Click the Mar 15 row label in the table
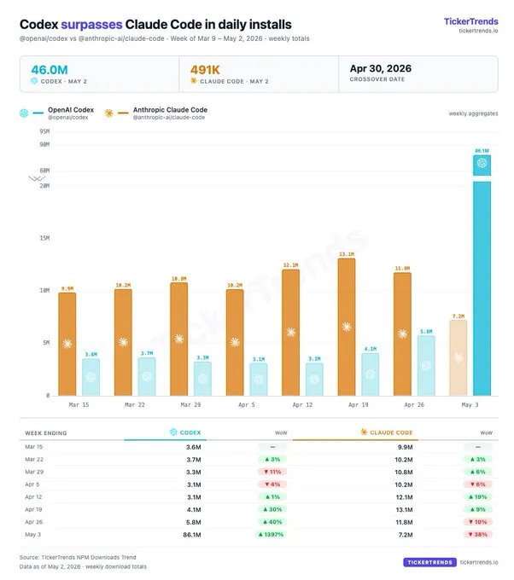Viewport: 514px width, 580px height. (33, 447)
